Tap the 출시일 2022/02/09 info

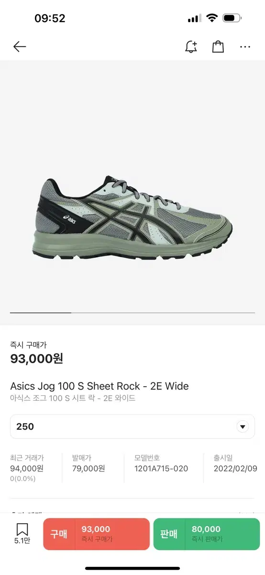(235, 463)
